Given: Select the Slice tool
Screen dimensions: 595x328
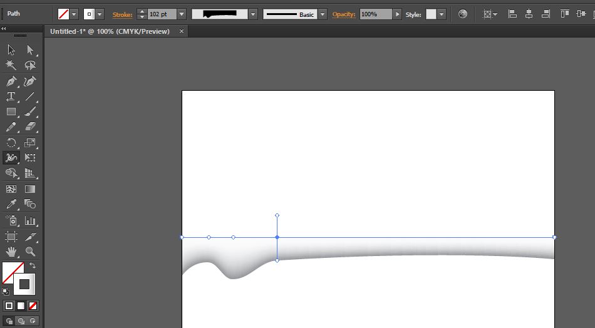Looking at the screenshot, I should (30, 237).
